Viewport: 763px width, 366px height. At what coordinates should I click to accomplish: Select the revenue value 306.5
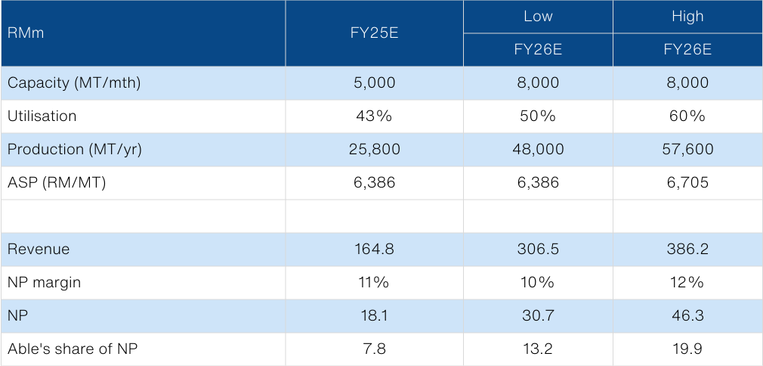[537, 250]
